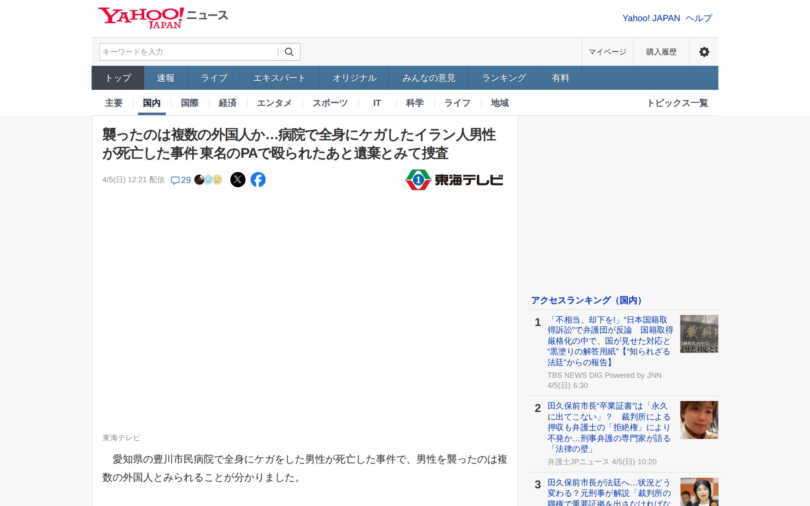Click the emoji reactions icon group

(x=207, y=179)
